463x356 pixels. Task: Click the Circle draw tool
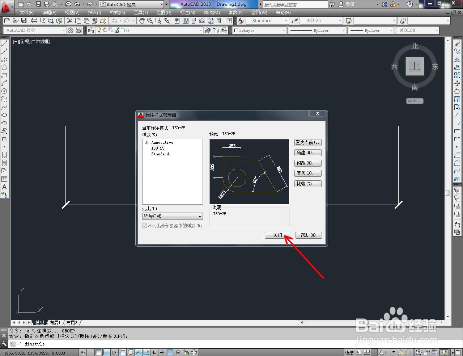point(4,91)
